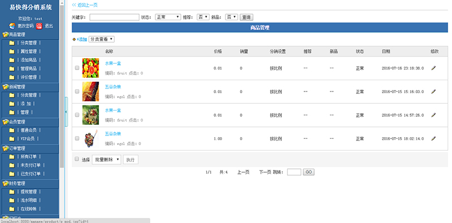Click folder icon beside 在线转帐
The image size is (452, 223).
click(11, 209)
